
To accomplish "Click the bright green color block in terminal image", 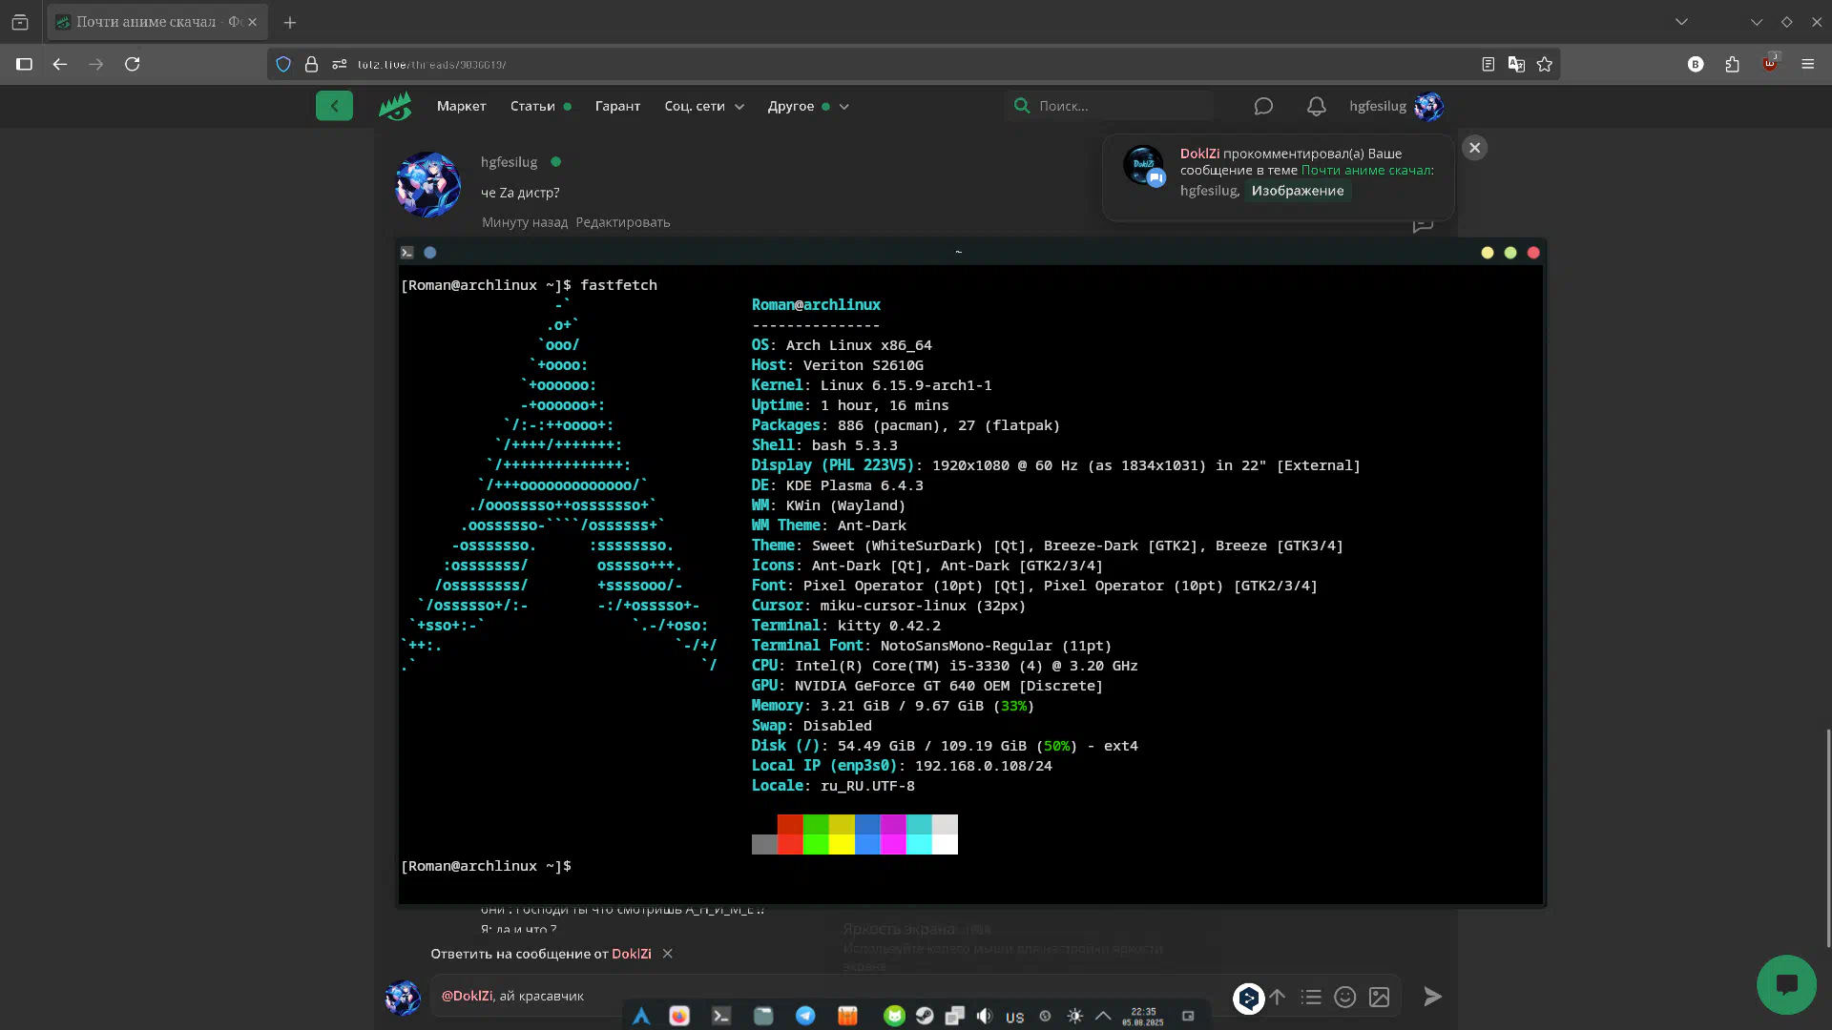I will pyautogui.click(x=816, y=844).
